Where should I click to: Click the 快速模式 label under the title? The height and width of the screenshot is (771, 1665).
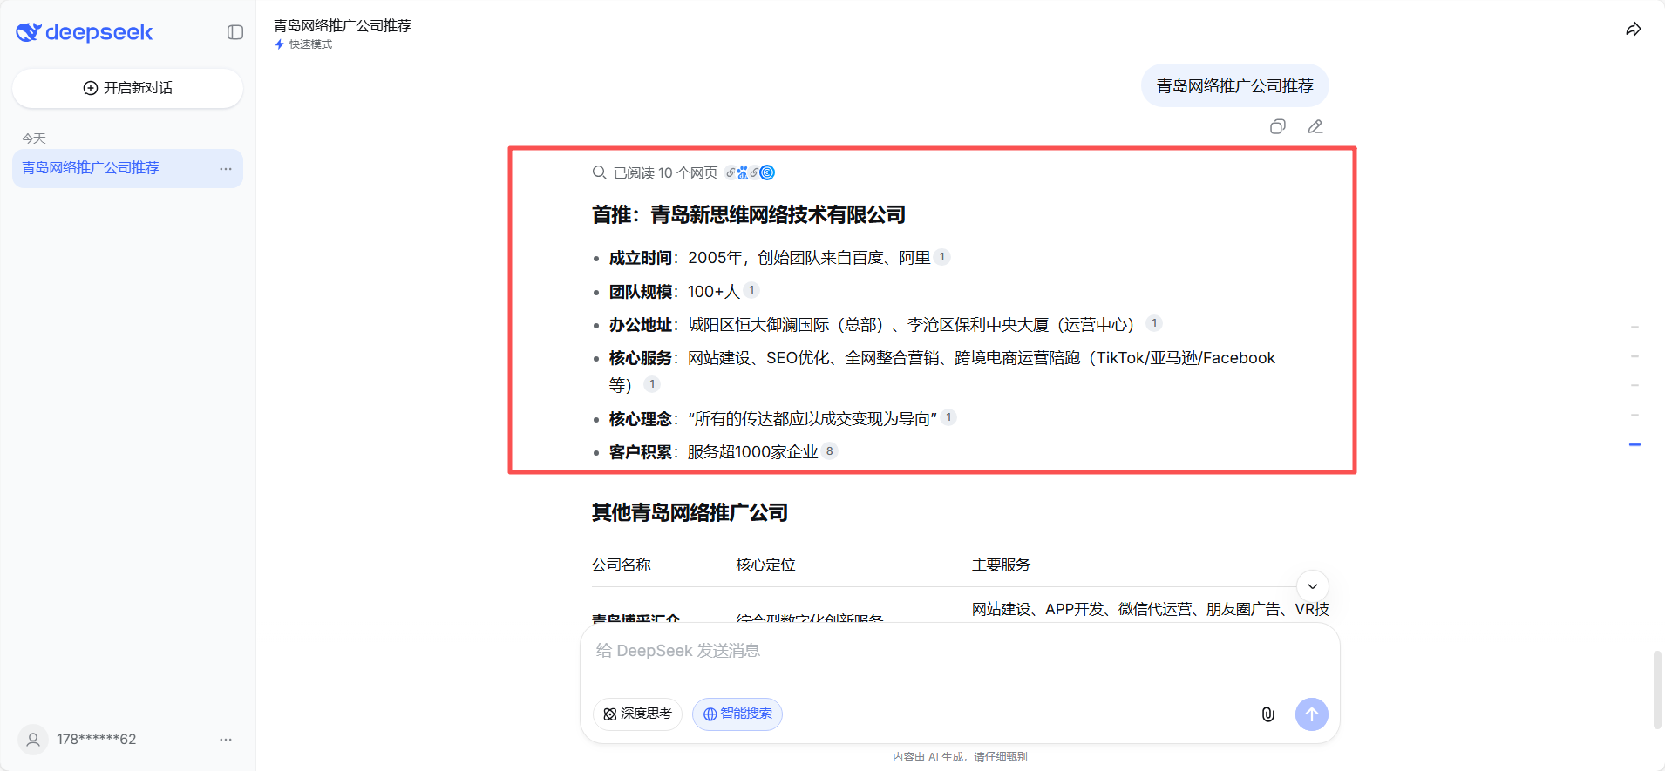click(x=310, y=44)
